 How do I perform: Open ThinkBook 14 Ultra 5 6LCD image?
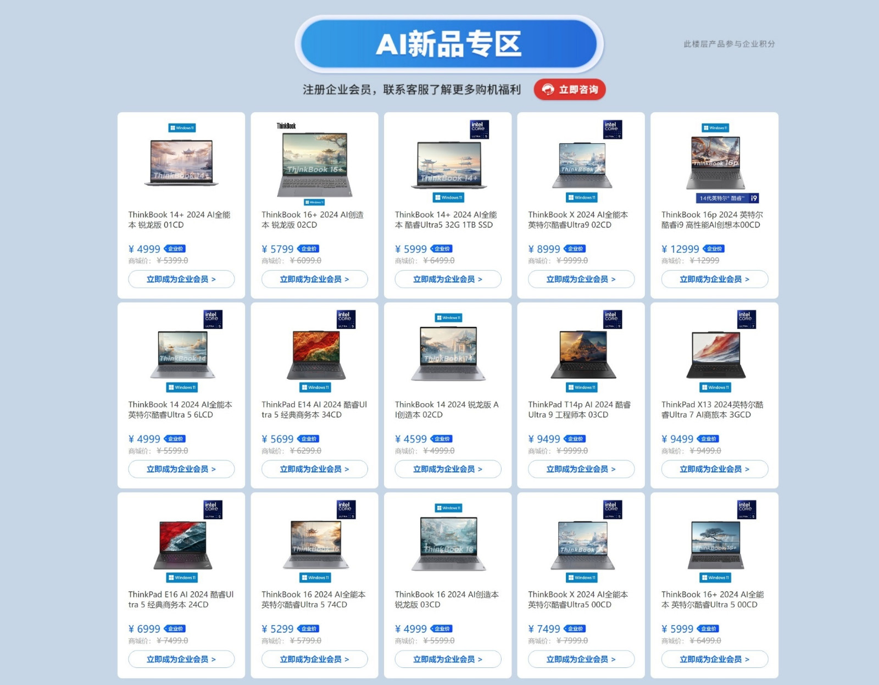pyautogui.click(x=182, y=355)
